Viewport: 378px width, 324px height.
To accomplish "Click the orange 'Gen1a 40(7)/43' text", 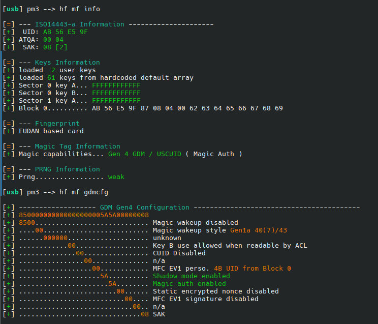I will coord(259,230).
